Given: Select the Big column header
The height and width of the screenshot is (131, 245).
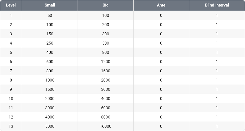Looking at the screenshot, I should (106, 5).
